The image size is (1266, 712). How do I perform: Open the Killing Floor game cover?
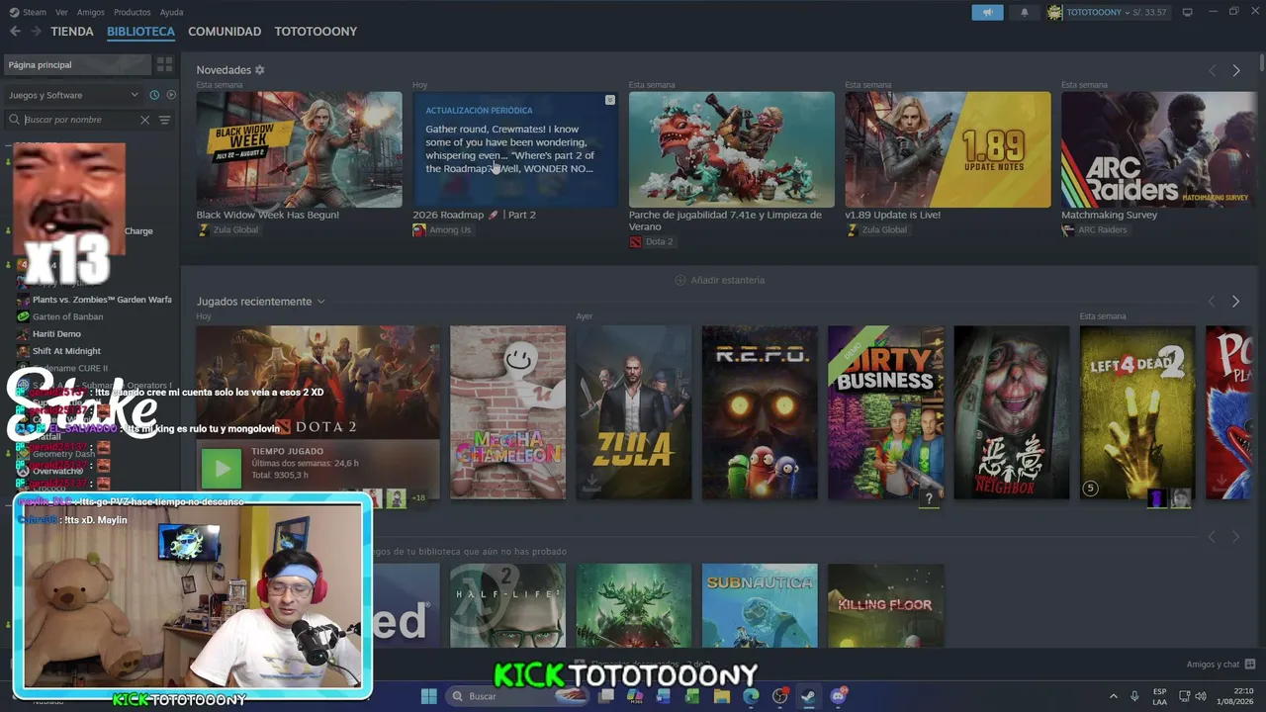885,605
